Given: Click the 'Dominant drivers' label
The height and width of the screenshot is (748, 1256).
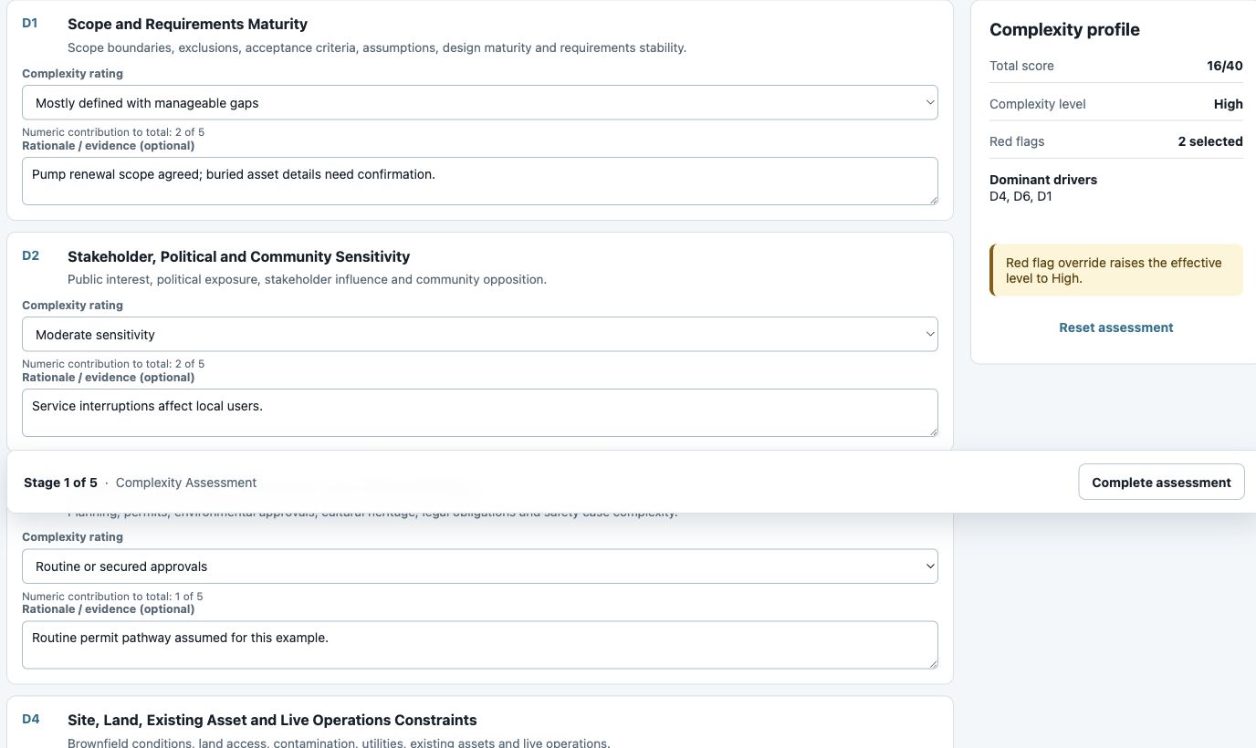Looking at the screenshot, I should (x=1043, y=180).
